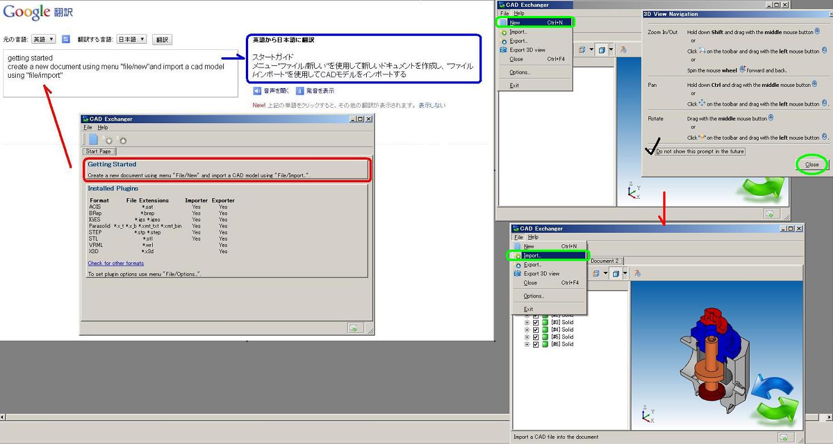833x444 pixels.
Task: Open shaded icon dropdown arrow in top-right window
Action: coord(611,50)
